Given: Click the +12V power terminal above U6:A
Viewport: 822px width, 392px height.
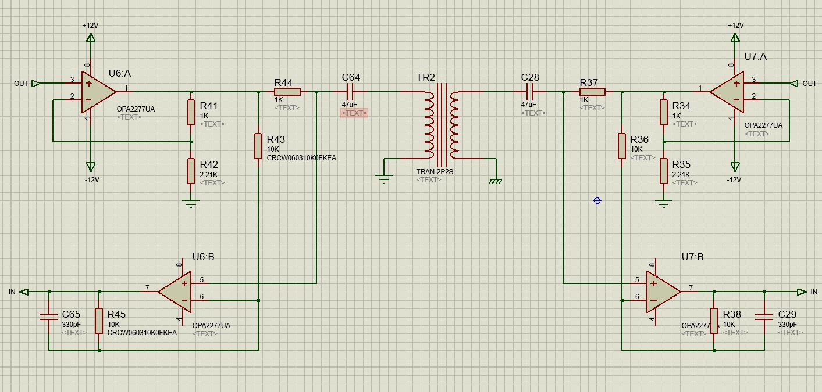Looking at the screenshot, I should pyautogui.click(x=90, y=37).
